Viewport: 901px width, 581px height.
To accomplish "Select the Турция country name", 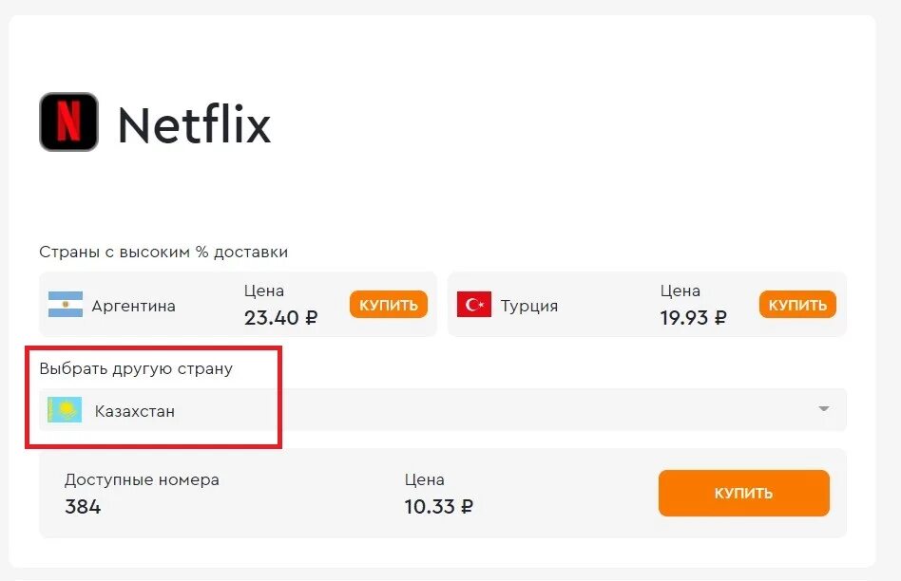I will [x=529, y=306].
